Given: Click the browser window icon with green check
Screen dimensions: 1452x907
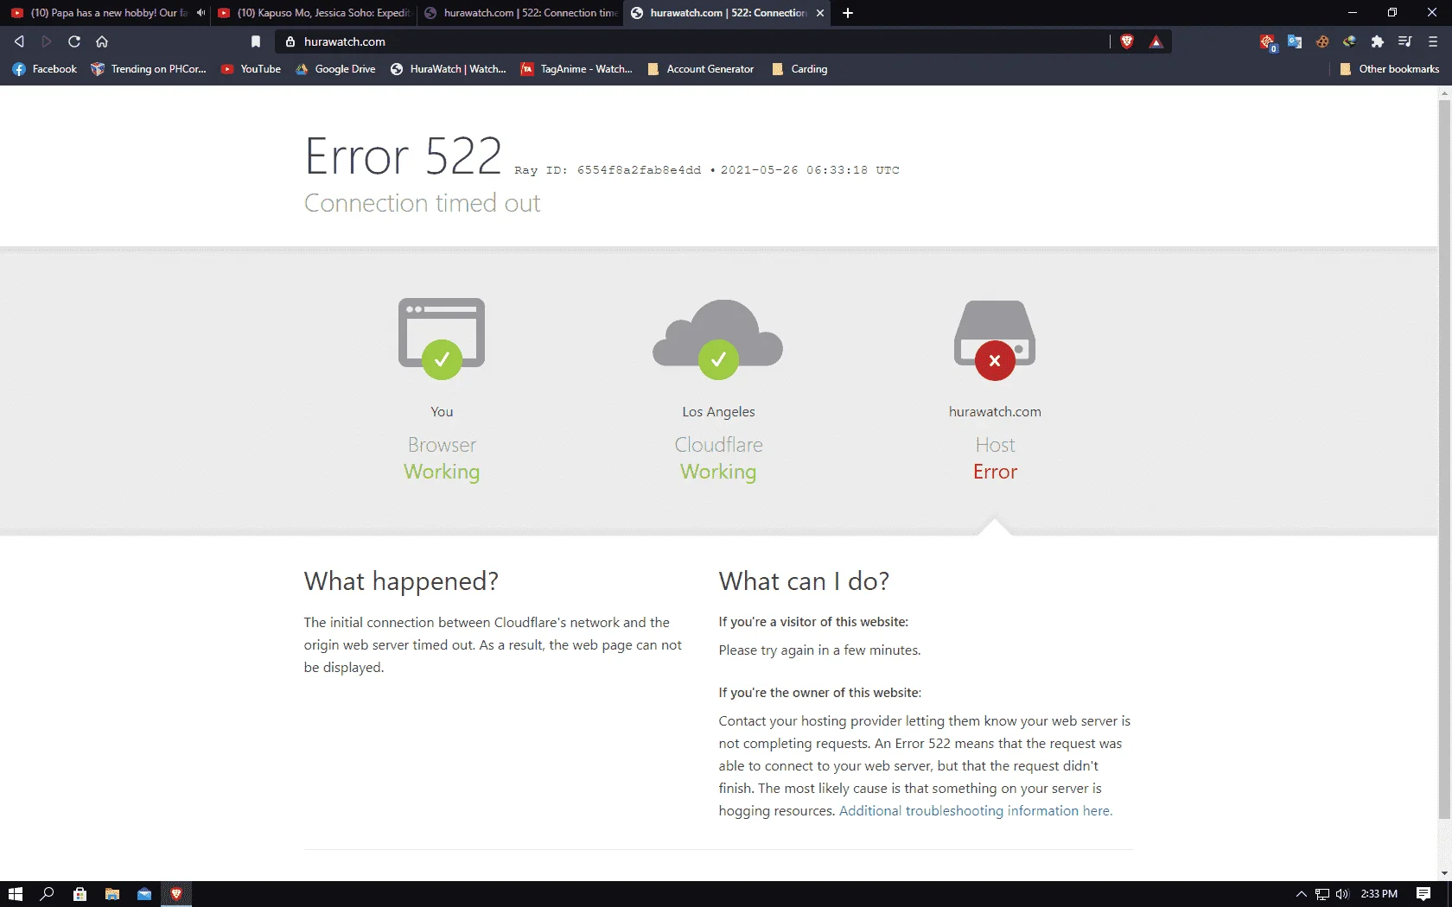Looking at the screenshot, I should tap(442, 338).
